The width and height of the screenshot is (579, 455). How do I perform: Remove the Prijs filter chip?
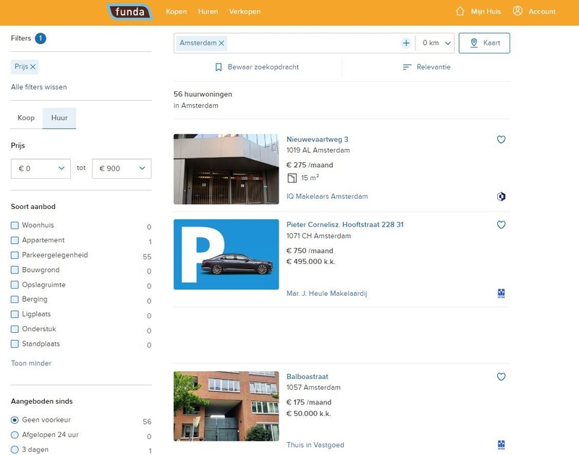point(33,67)
